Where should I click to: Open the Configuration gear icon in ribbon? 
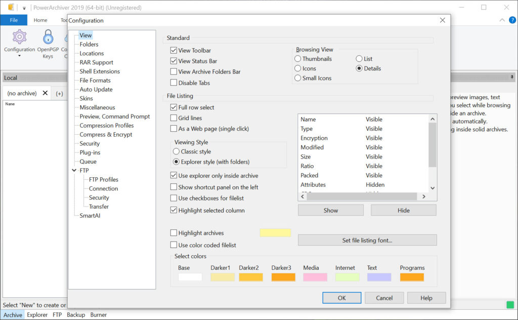point(20,36)
